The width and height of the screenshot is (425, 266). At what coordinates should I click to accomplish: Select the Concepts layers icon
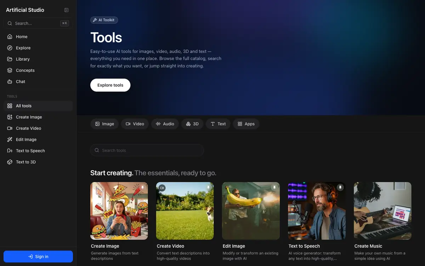(x=10, y=70)
